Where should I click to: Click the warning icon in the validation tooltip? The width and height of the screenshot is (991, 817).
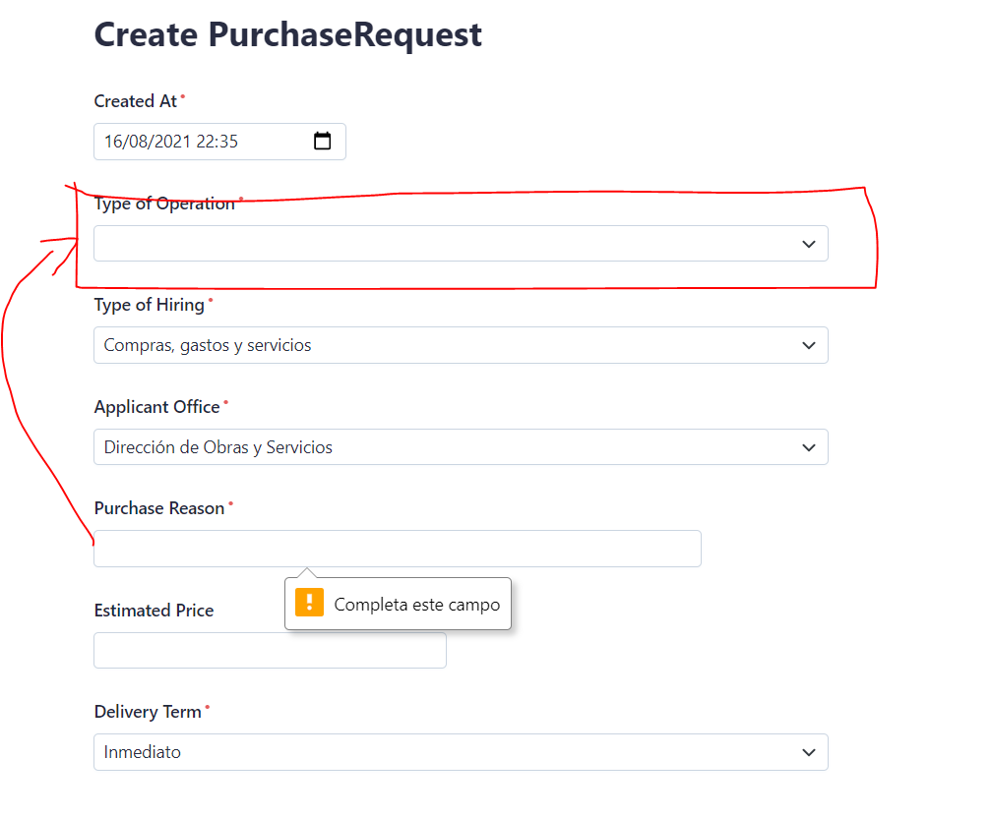tap(309, 602)
